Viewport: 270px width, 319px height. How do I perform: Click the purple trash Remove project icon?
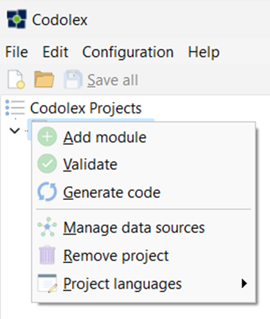(x=47, y=255)
